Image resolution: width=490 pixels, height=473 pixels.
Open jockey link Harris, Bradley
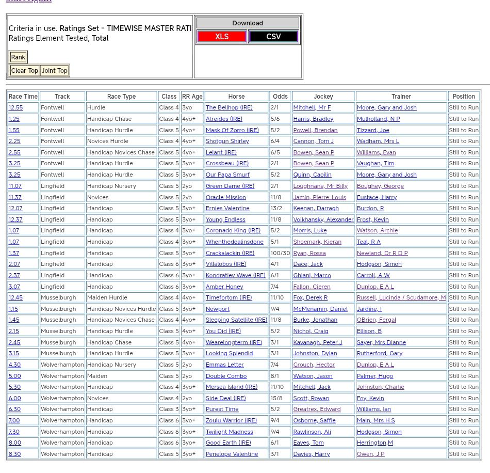click(x=313, y=119)
